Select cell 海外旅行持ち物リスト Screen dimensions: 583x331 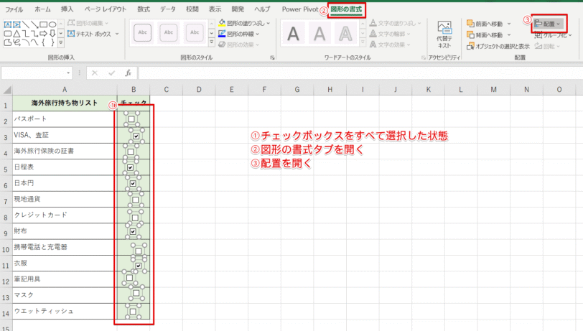click(65, 103)
